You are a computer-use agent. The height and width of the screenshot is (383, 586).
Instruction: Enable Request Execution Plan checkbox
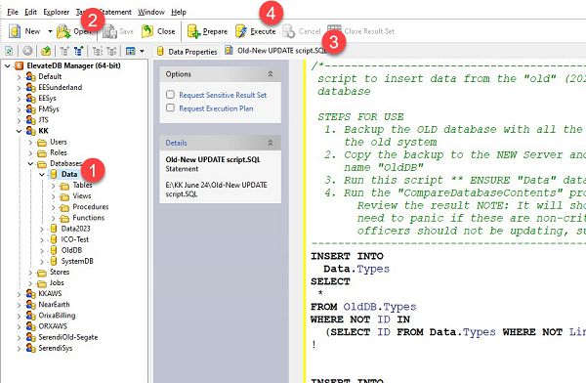(x=170, y=108)
